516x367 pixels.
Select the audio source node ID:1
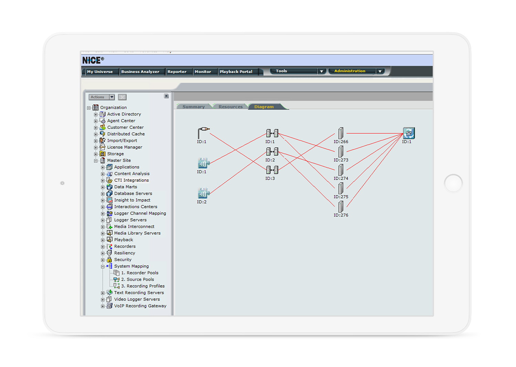tap(204, 163)
